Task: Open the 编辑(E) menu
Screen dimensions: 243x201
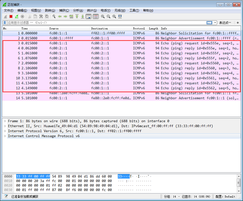Action: 22,10
